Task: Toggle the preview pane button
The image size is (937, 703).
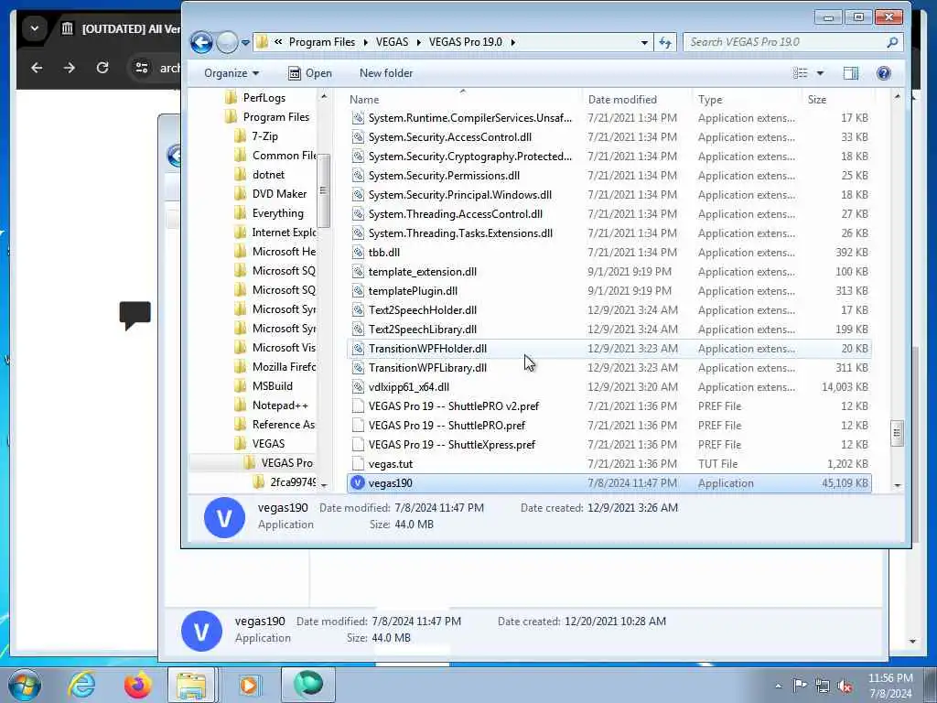Action: click(x=850, y=73)
